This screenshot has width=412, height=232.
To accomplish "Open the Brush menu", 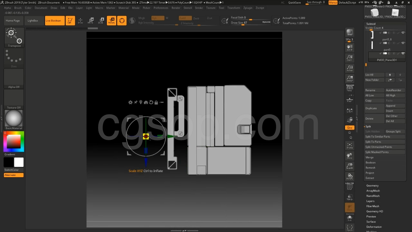I will (x=18, y=8).
